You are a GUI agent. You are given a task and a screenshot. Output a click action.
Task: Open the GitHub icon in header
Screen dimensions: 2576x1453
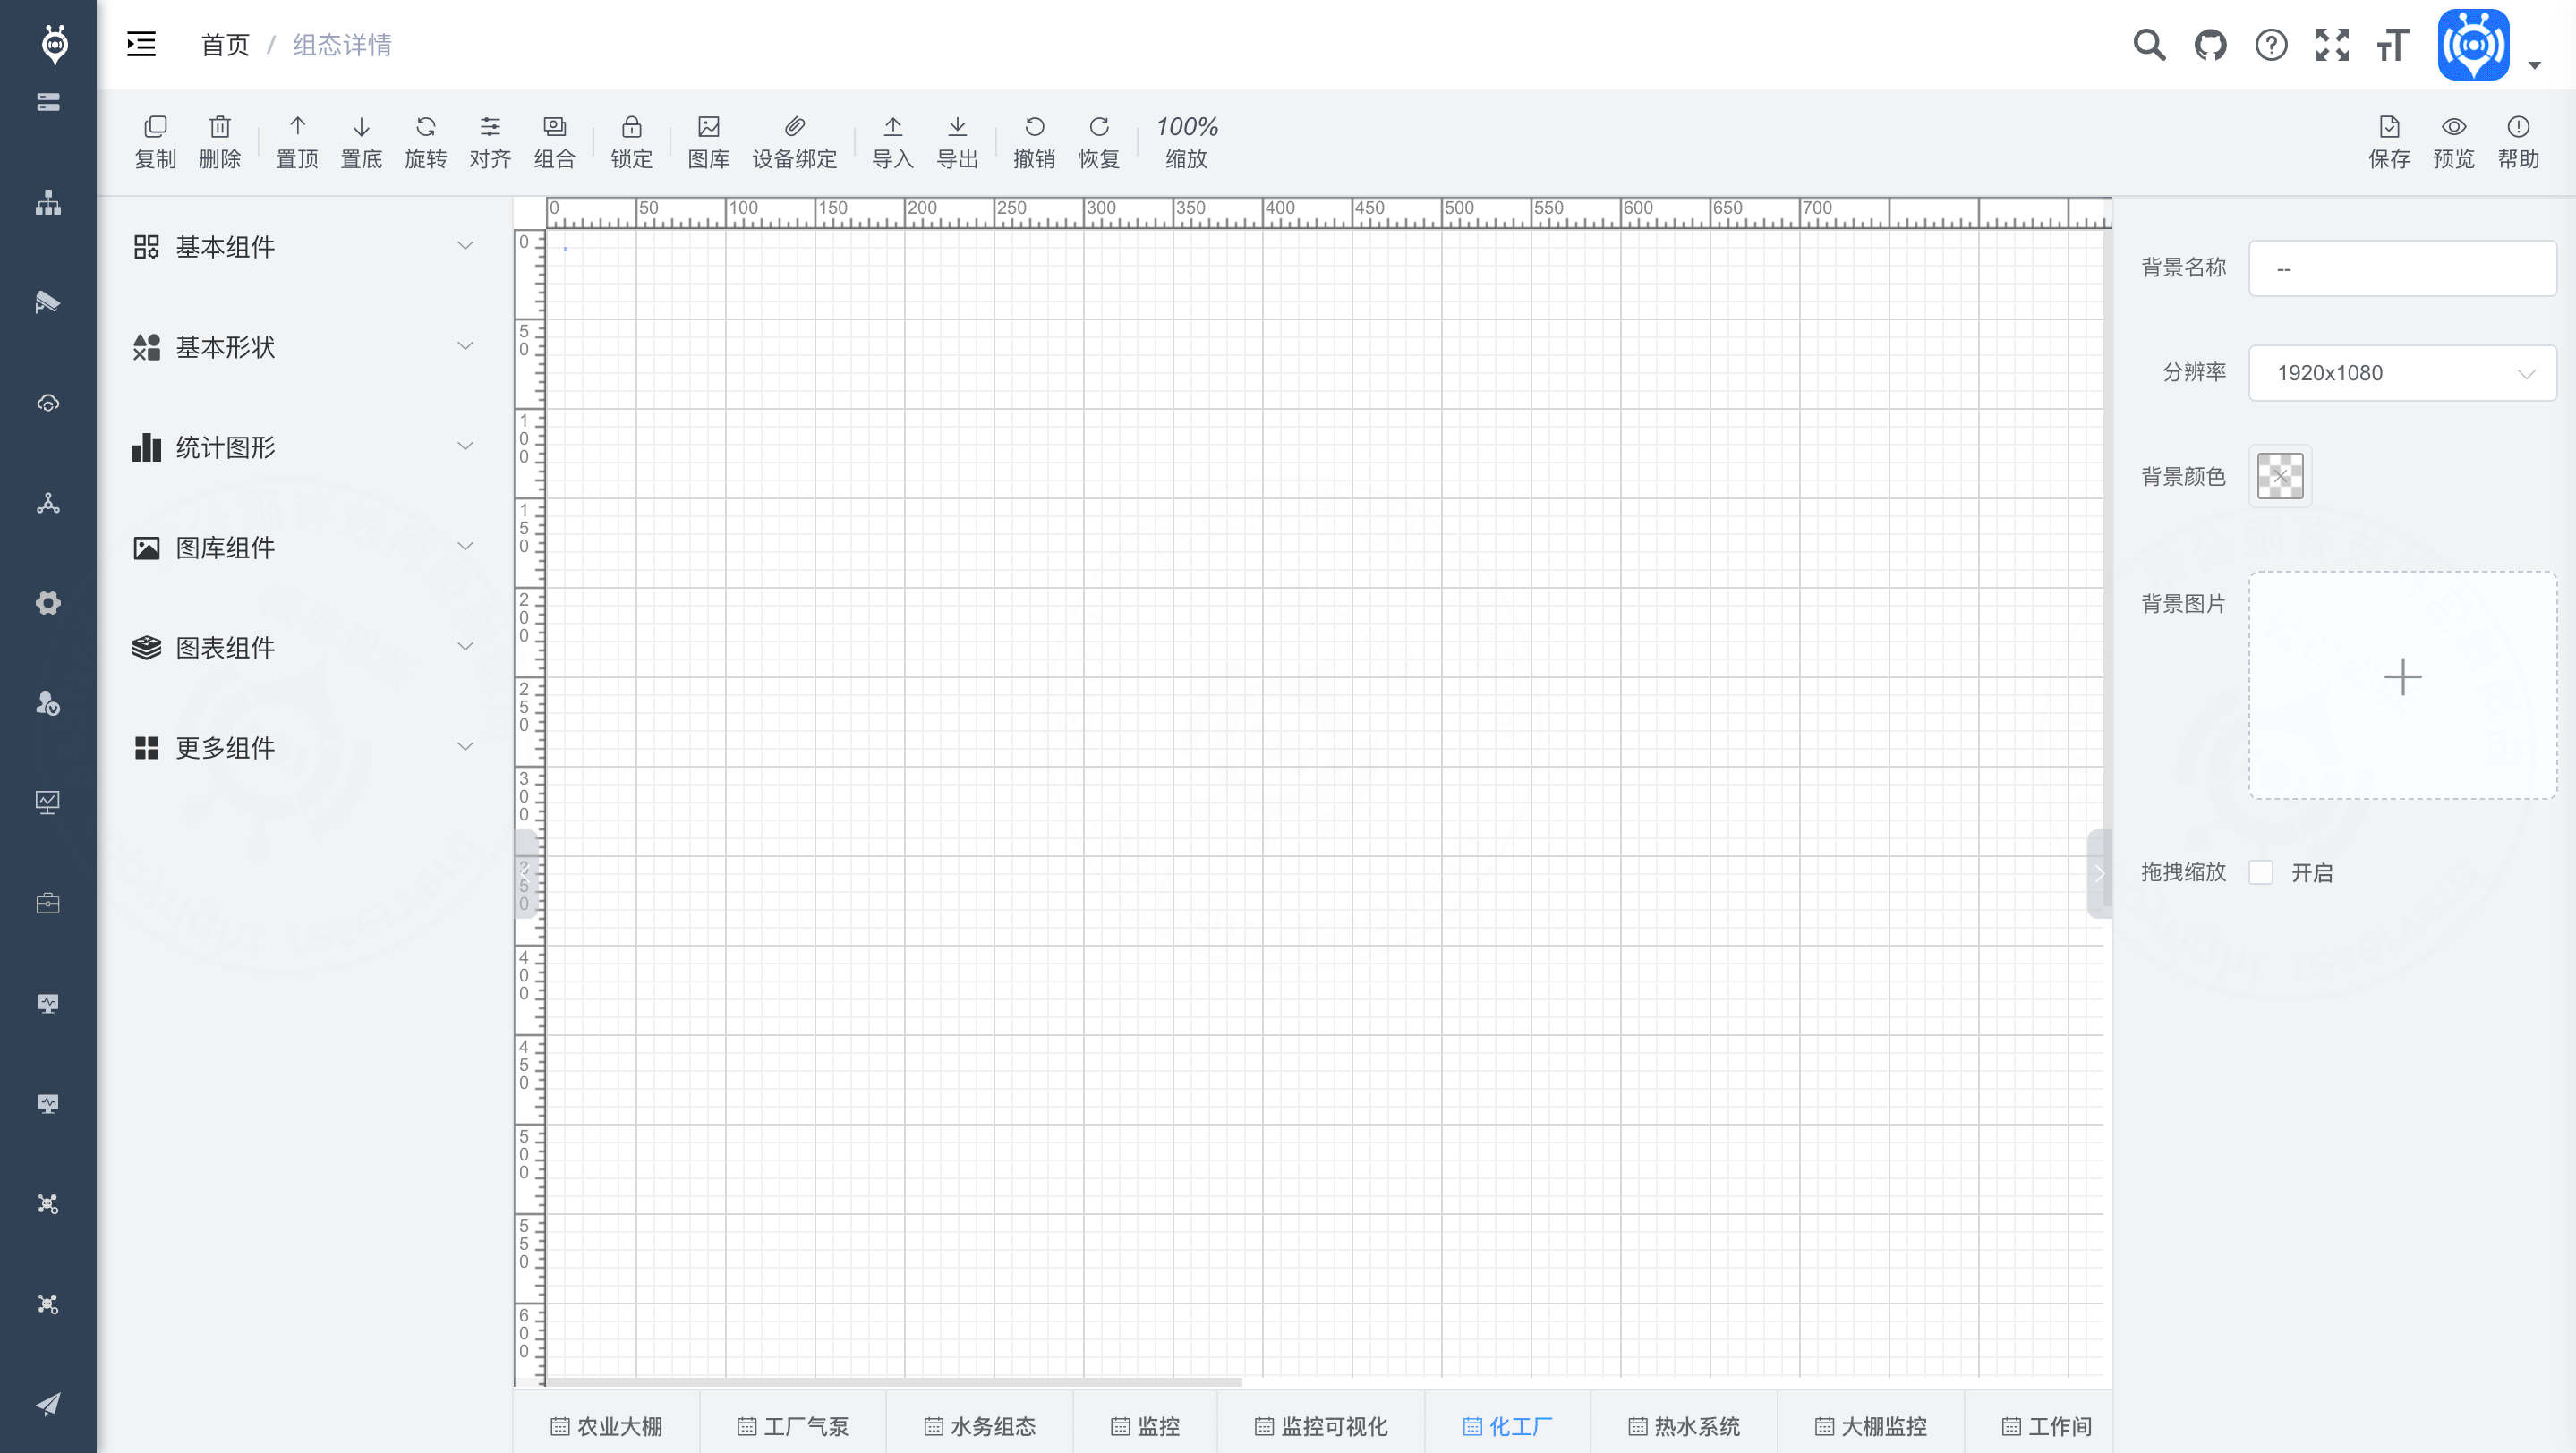click(x=2210, y=45)
